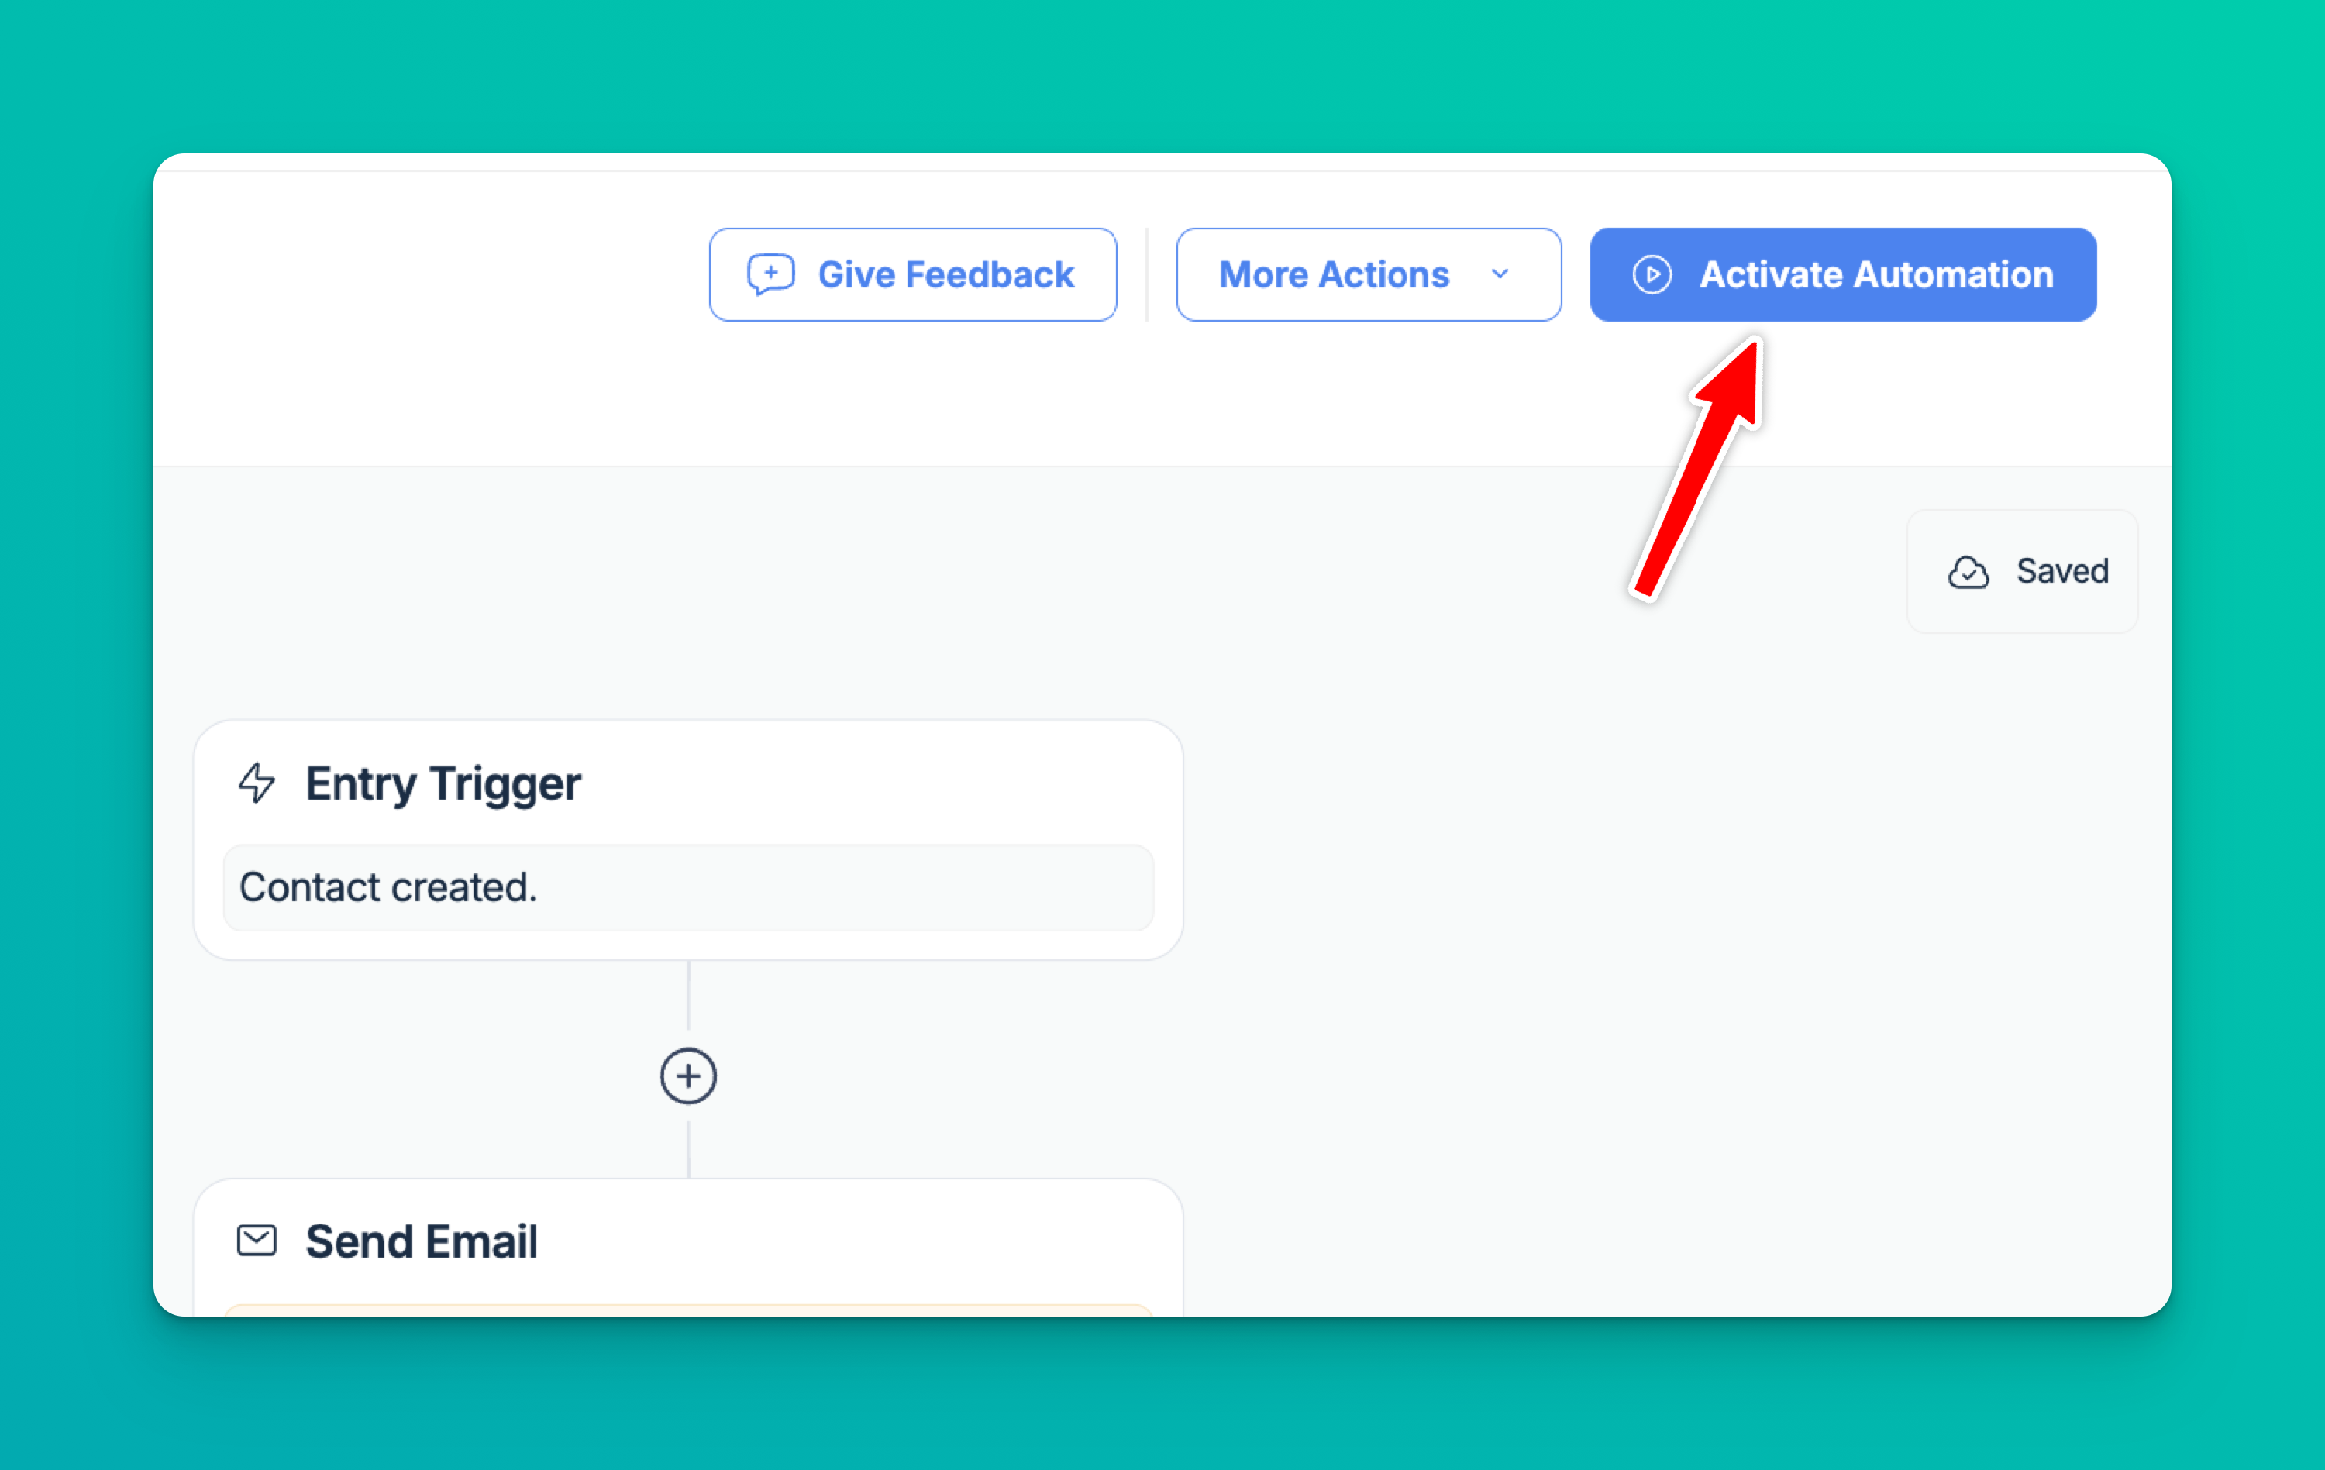Open the More Actions dropdown
Image resolution: width=2325 pixels, height=1470 pixels.
1368,275
